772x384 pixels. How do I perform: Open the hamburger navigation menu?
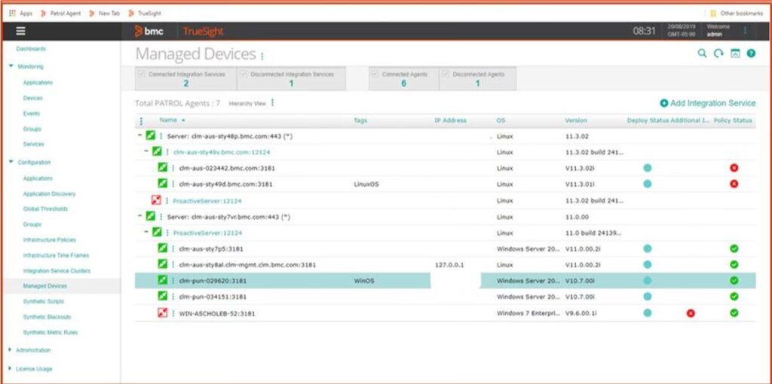20,31
